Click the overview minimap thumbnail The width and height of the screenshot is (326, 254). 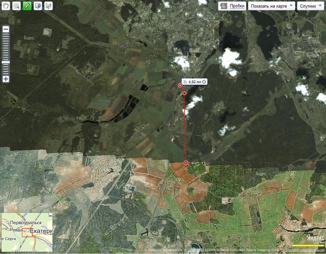click(x=27, y=232)
